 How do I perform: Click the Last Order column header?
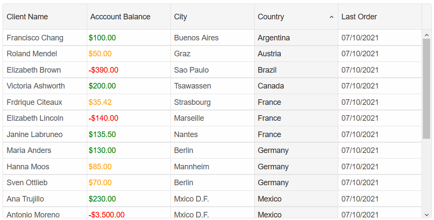coord(380,17)
